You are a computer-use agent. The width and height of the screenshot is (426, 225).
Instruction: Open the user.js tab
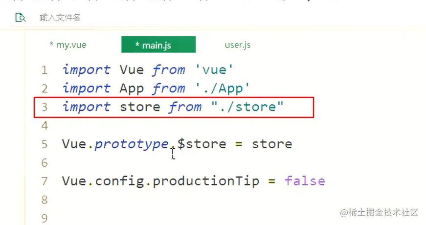click(237, 45)
